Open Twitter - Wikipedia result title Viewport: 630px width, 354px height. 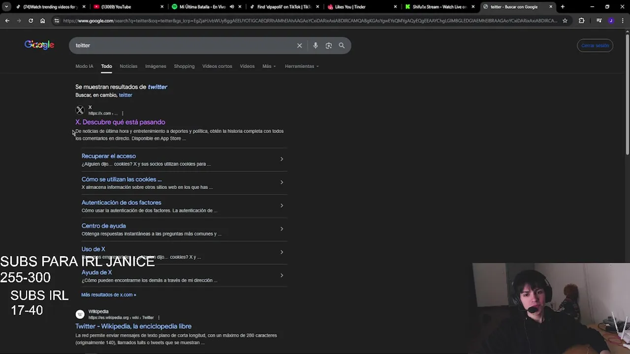pos(133,326)
